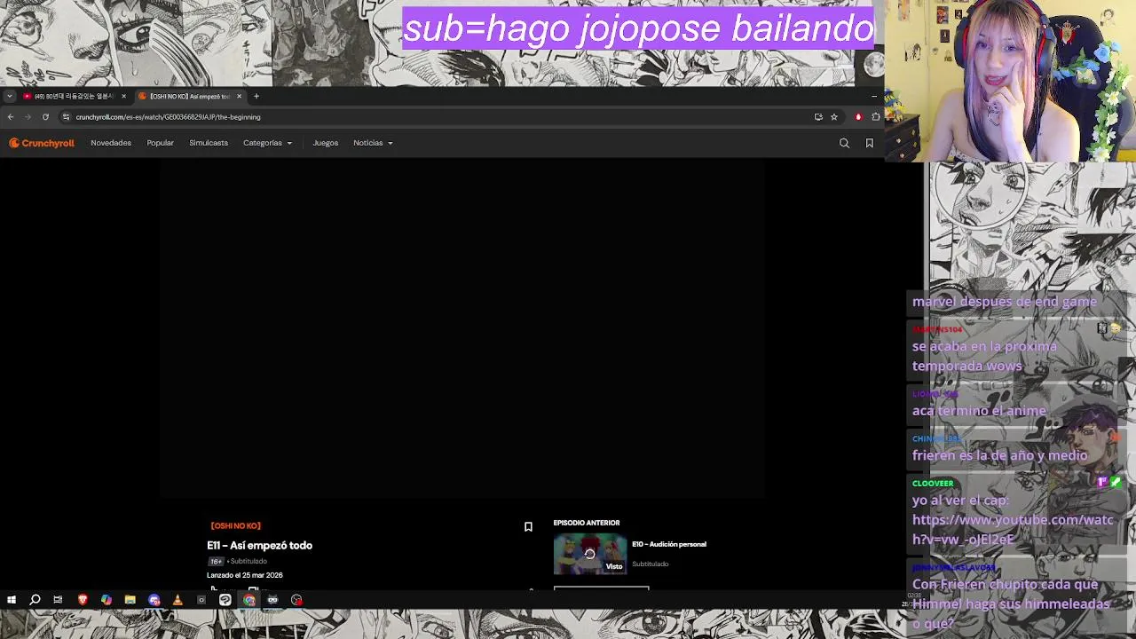Expand the Categorías dropdown
Image resolution: width=1136 pixels, height=639 pixels.
267,143
